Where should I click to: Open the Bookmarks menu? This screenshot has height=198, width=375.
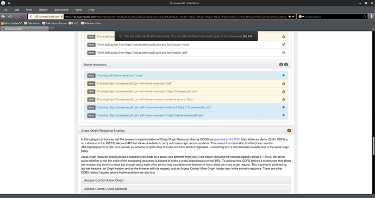[61, 10]
